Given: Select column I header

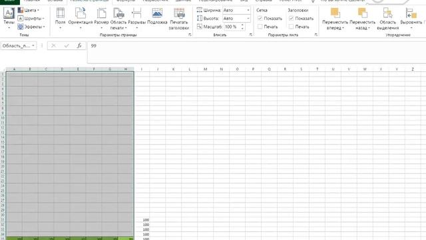Looking at the screenshot, I should (142, 69).
